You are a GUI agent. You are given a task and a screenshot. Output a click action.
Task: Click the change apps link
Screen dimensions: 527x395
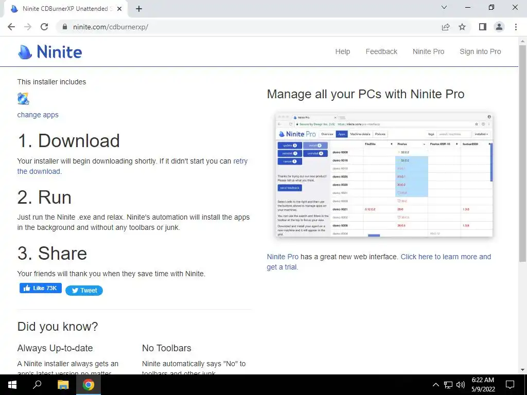[38, 115]
